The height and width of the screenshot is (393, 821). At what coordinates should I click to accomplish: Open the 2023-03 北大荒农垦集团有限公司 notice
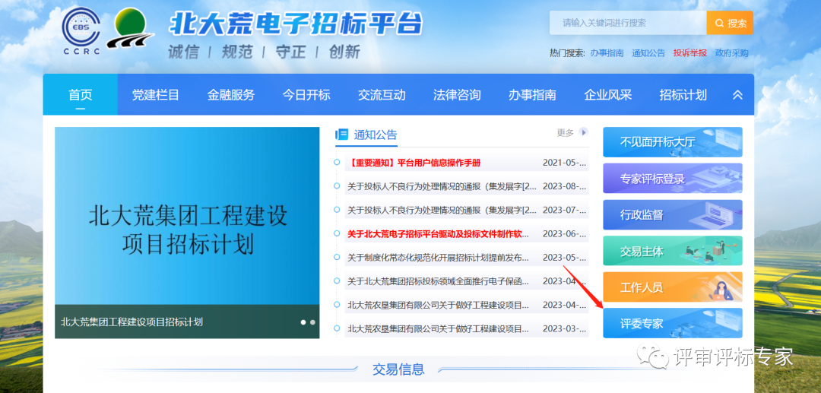tap(439, 328)
